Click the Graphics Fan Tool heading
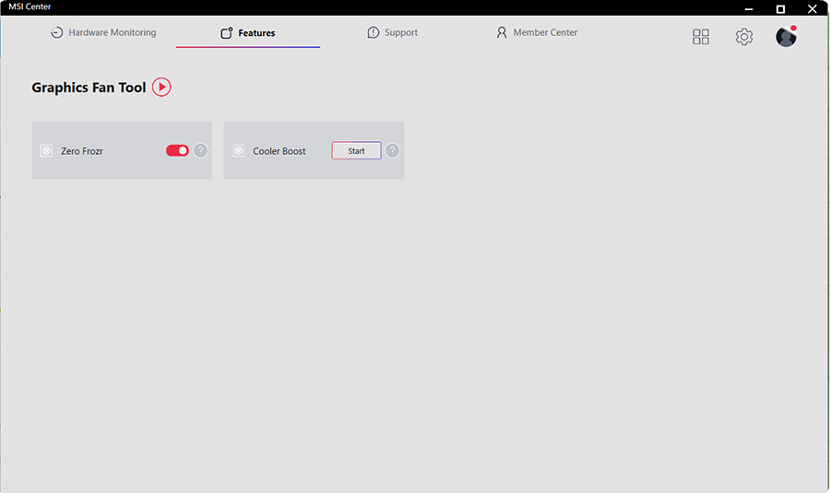 point(89,88)
